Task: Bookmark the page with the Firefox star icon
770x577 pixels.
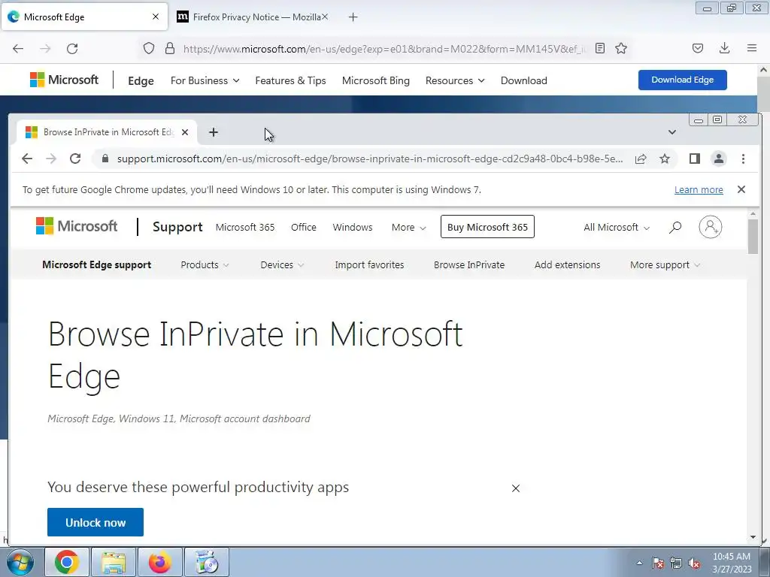Action: tap(621, 48)
